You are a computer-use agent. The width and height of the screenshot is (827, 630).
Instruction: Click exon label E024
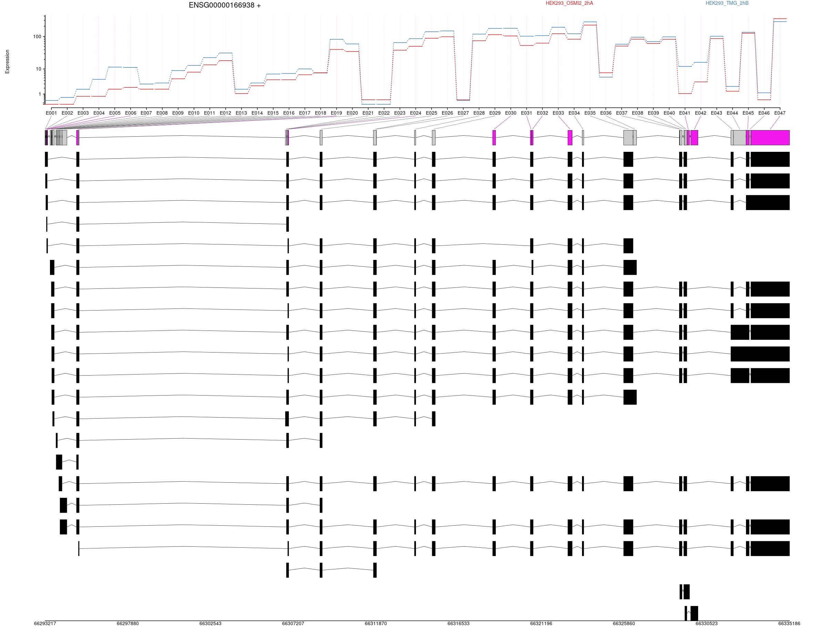416,113
